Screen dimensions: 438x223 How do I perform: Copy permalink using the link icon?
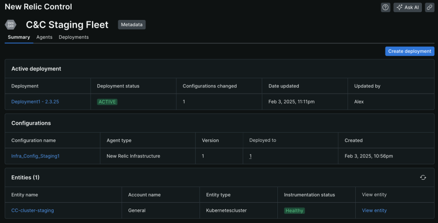pyautogui.click(x=429, y=7)
